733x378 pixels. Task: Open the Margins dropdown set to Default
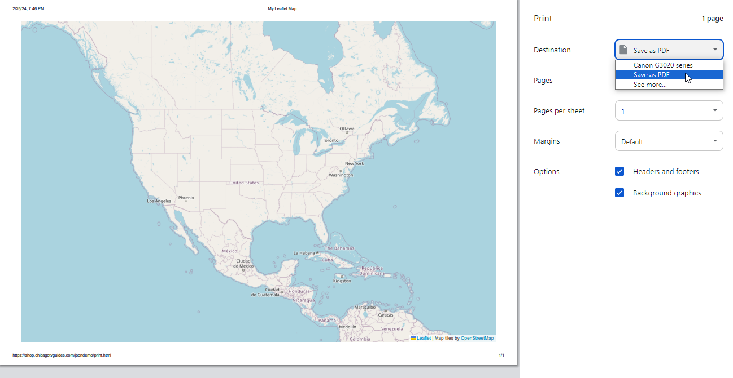(x=669, y=141)
